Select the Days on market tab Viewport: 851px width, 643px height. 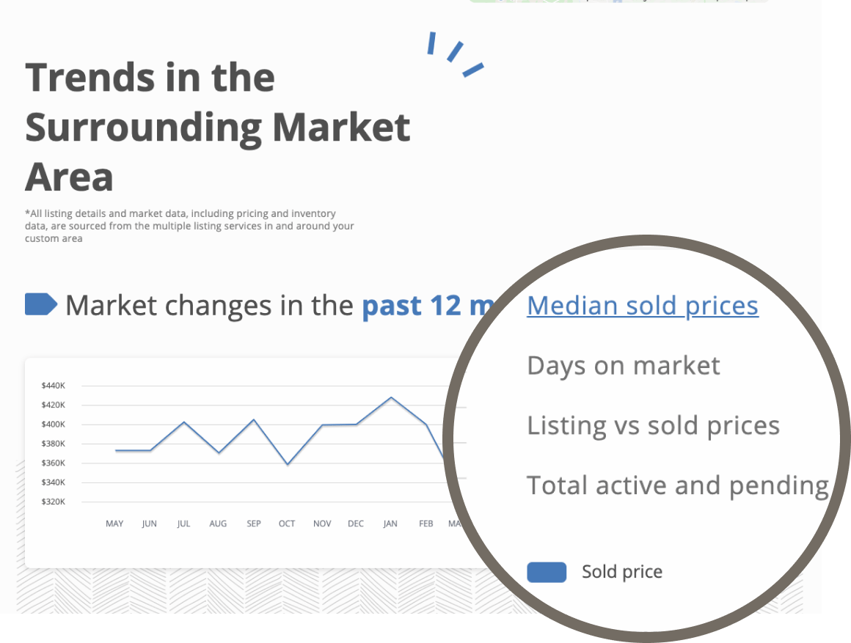624,366
